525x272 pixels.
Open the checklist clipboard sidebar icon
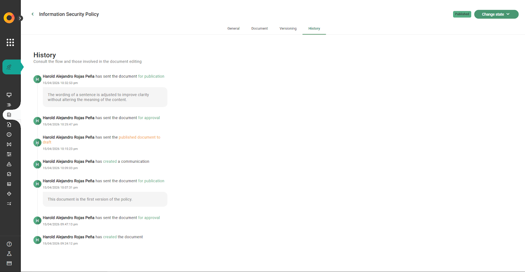[x=9, y=174]
